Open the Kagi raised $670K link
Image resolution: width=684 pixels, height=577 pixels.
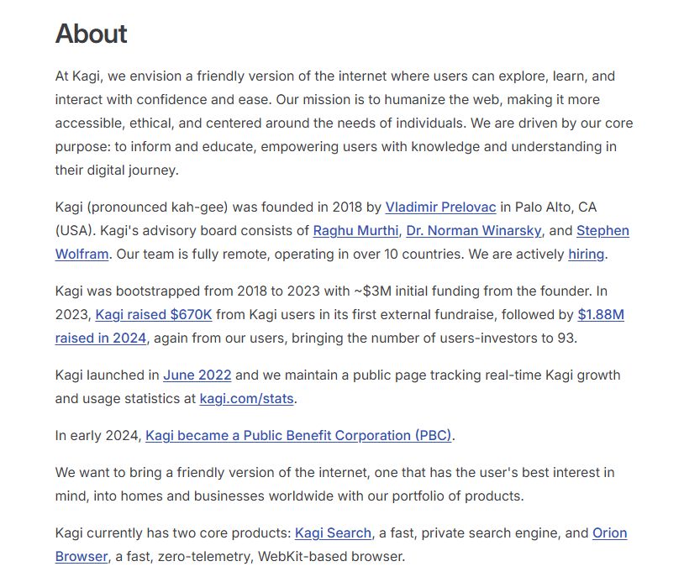(154, 314)
